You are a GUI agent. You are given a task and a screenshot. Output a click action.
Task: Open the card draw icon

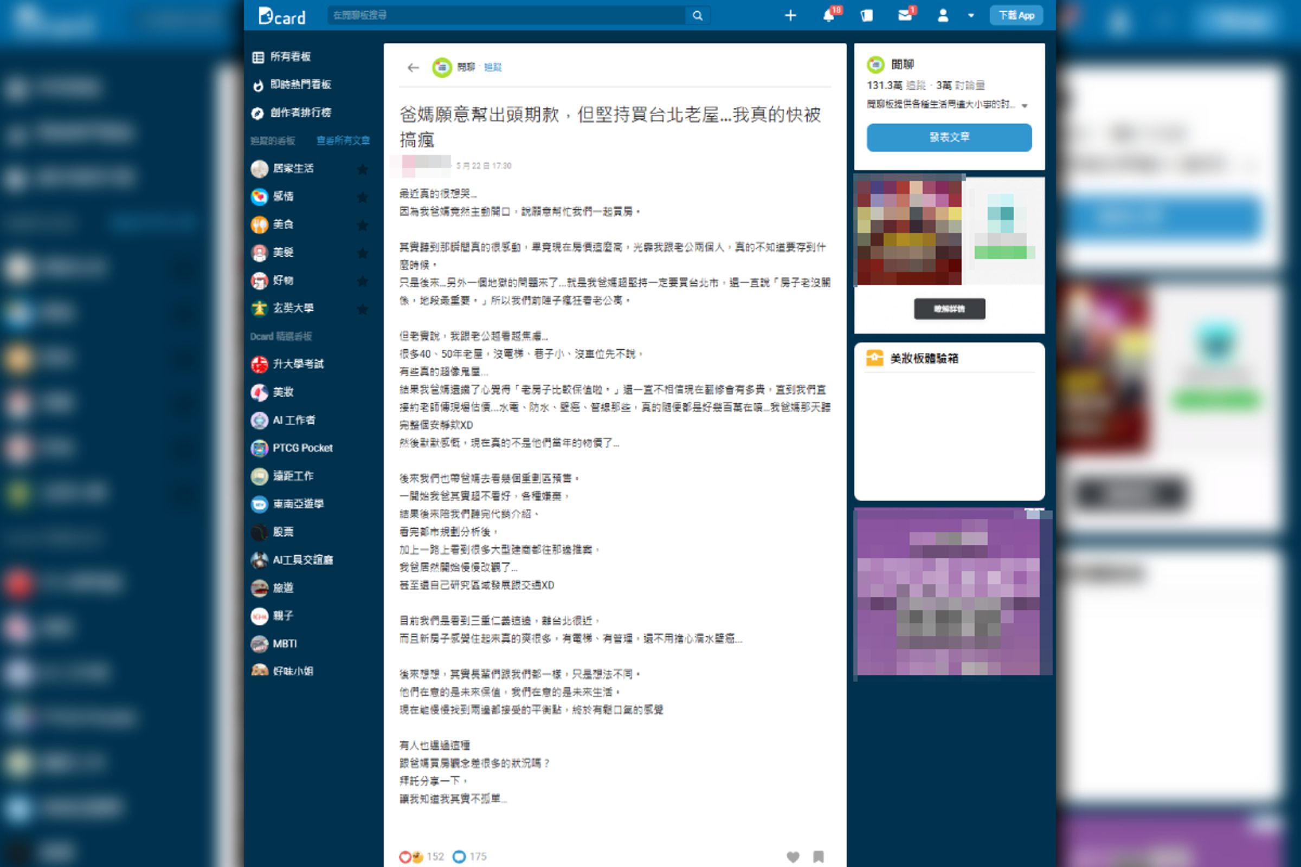click(x=867, y=16)
